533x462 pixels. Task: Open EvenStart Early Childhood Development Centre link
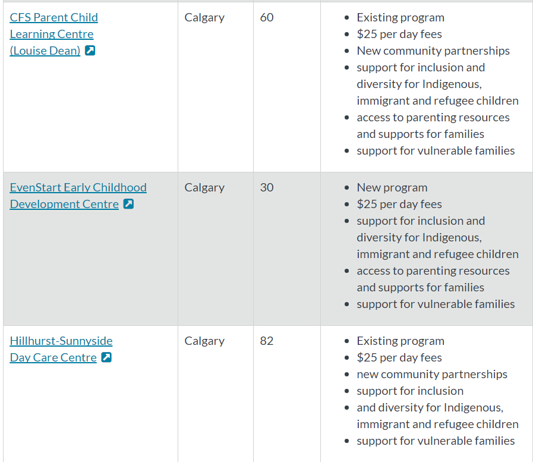78,196
